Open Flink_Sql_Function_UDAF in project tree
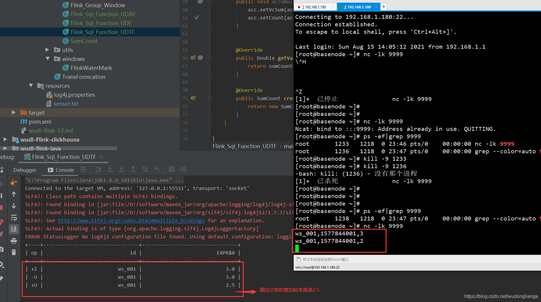 point(103,14)
